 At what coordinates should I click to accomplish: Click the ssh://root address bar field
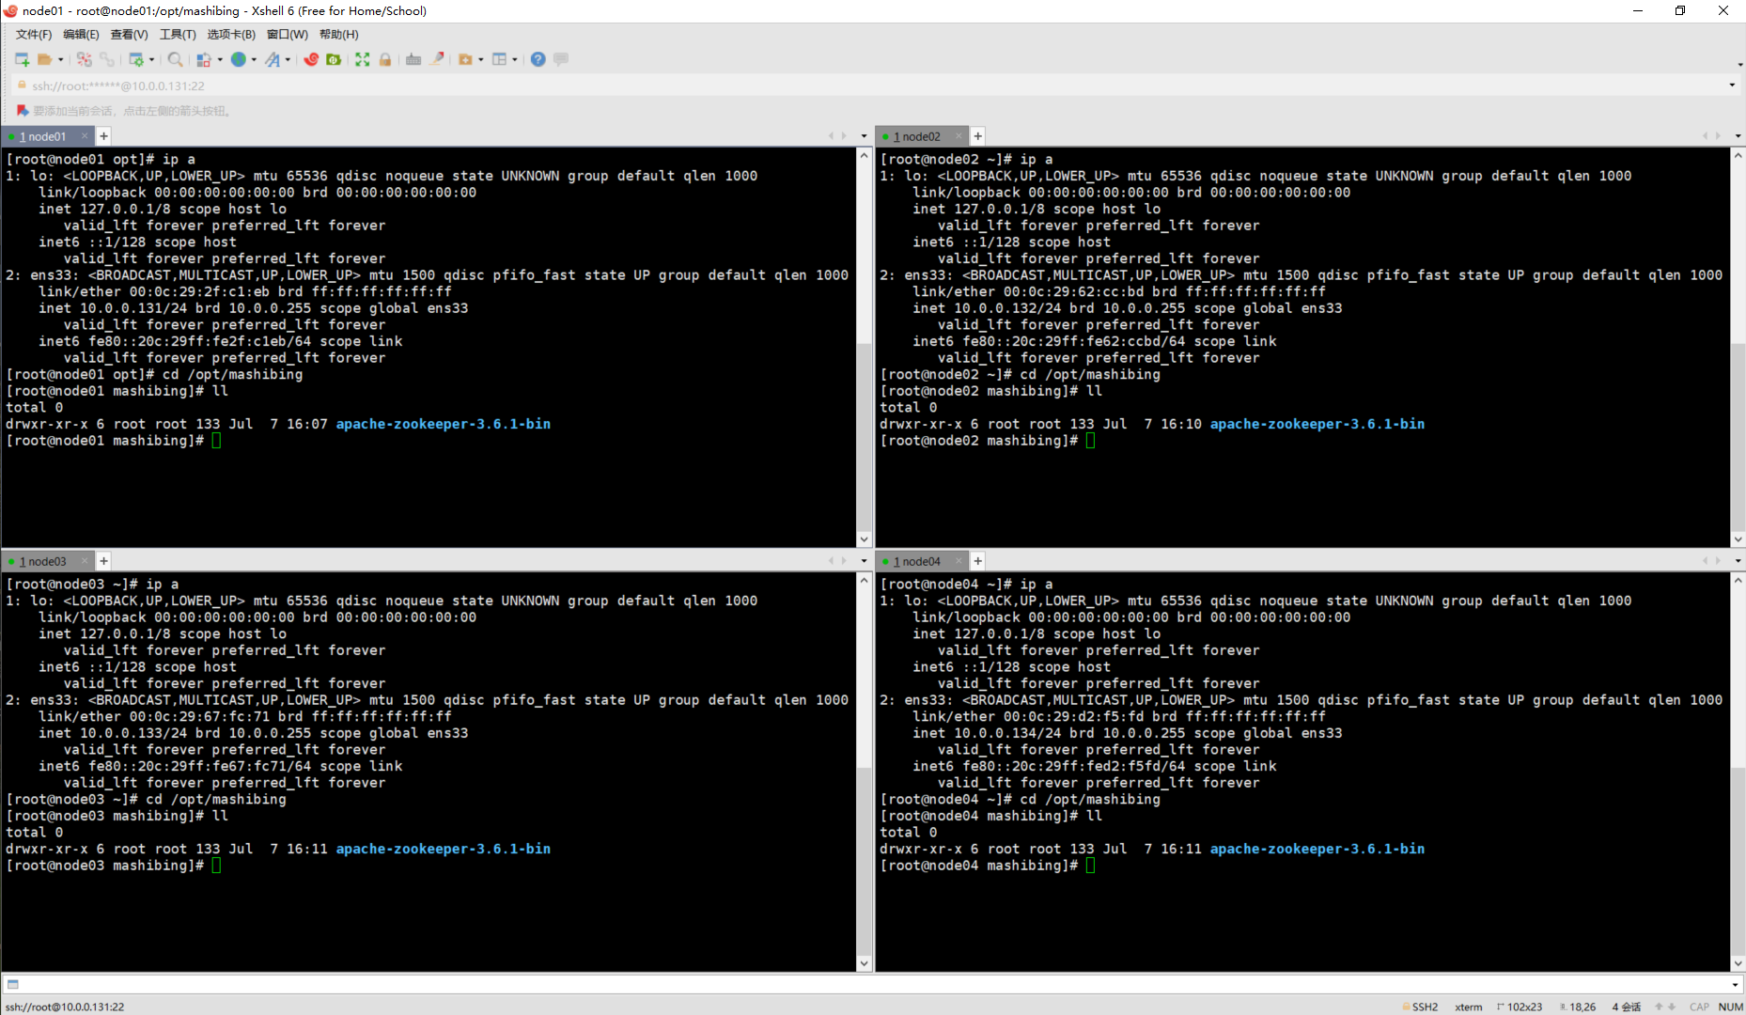click(x=874, y=86)
